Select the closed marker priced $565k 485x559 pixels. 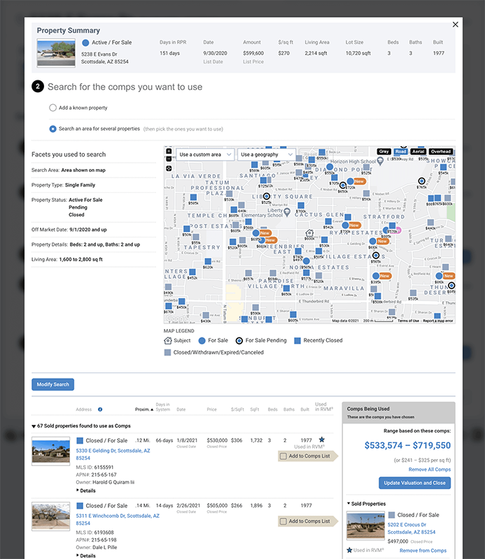(x=193, y=197)
